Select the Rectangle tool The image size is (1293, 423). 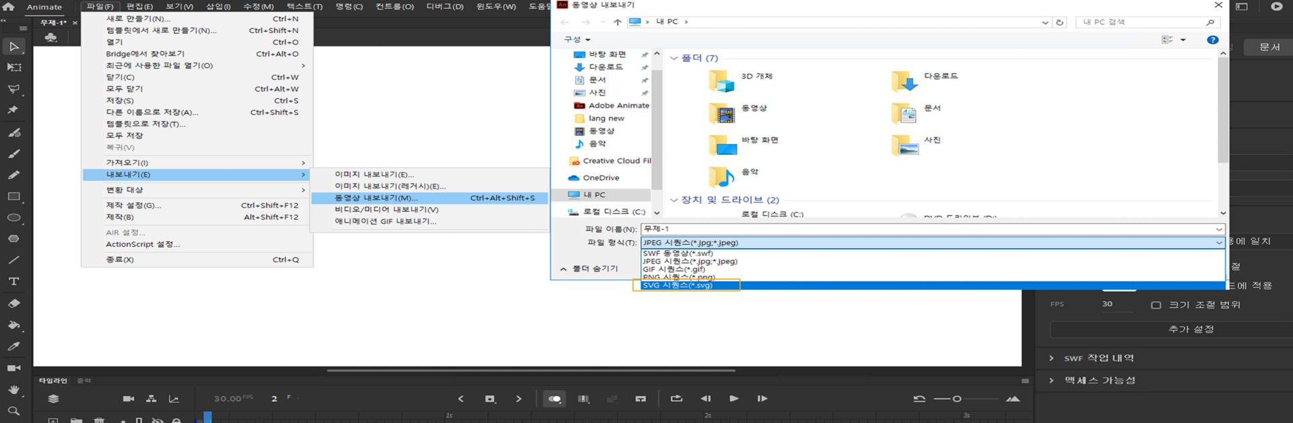point(13,196)
